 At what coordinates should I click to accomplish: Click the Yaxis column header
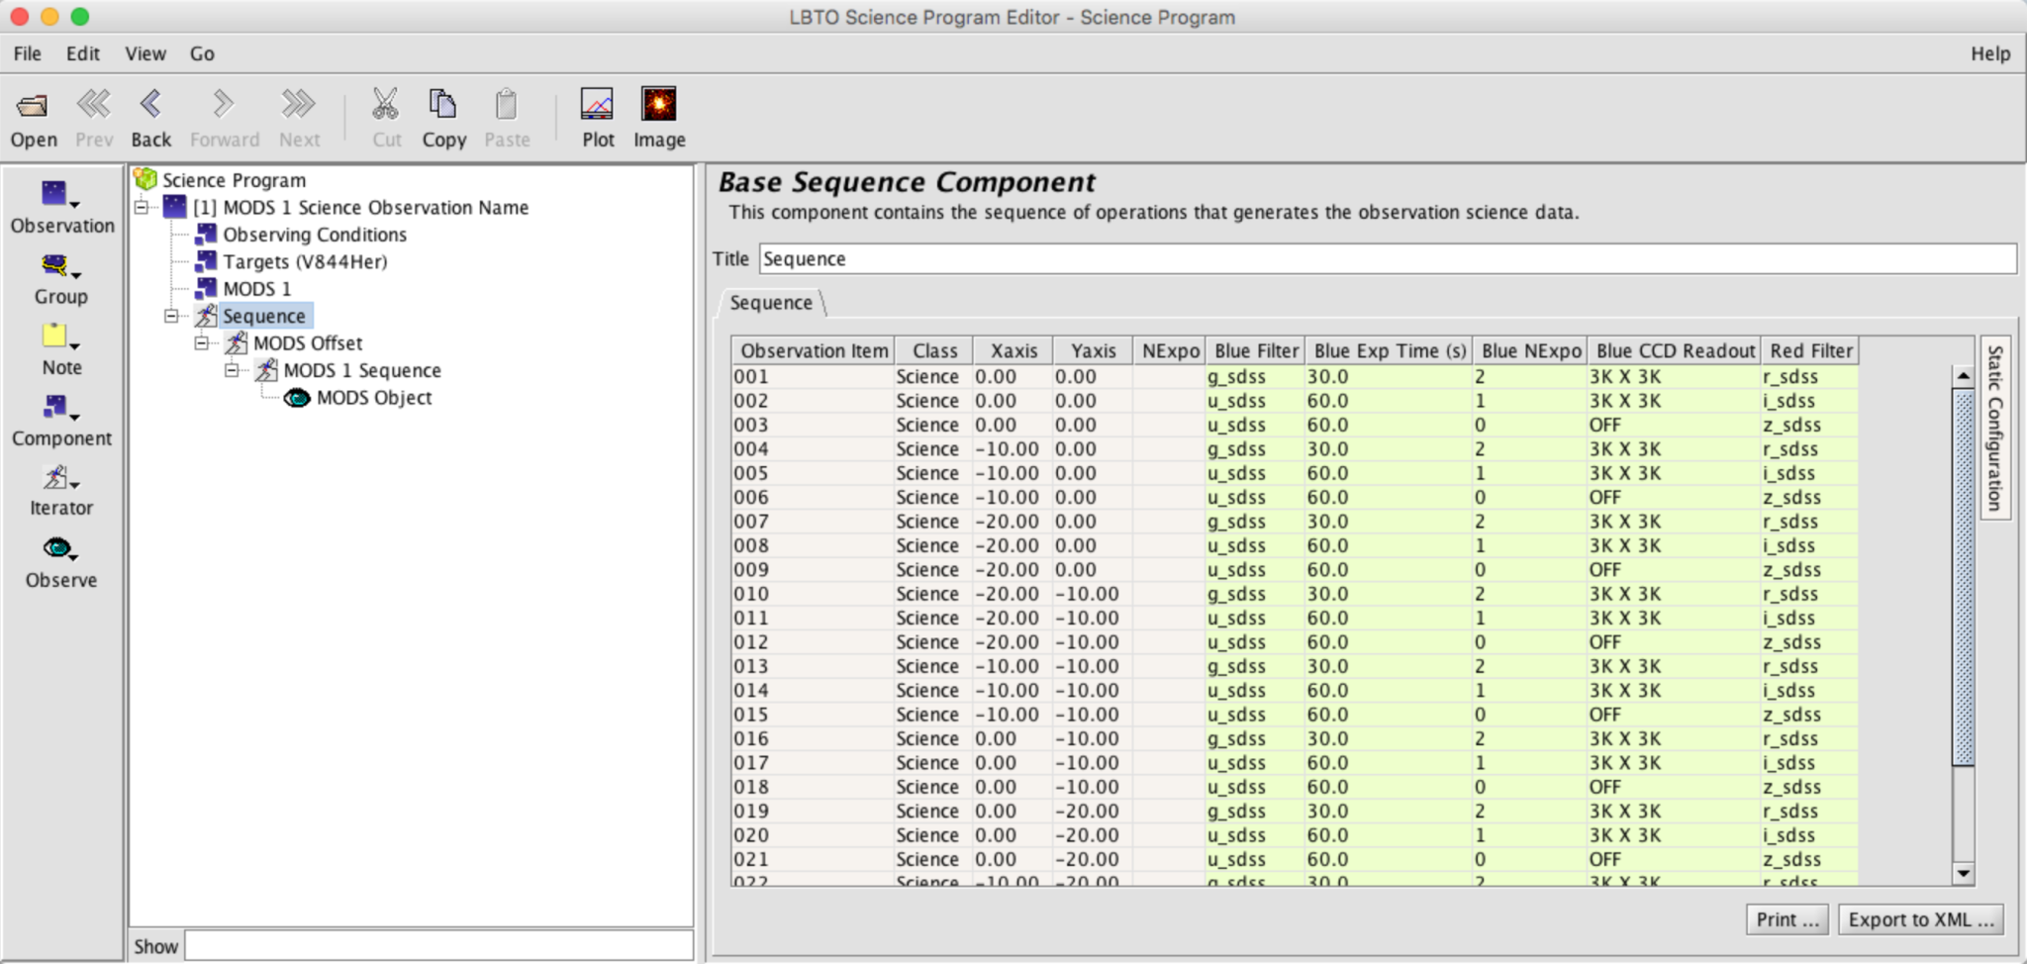[x=1093, y=350]
